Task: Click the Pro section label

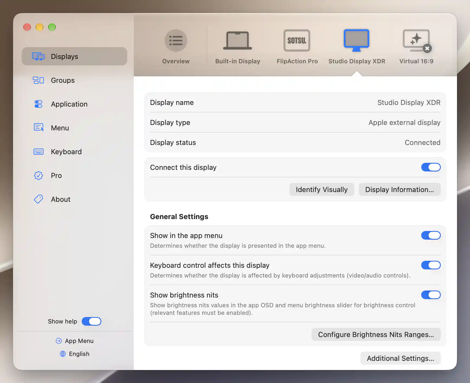Action: click(x=56, y=176)
